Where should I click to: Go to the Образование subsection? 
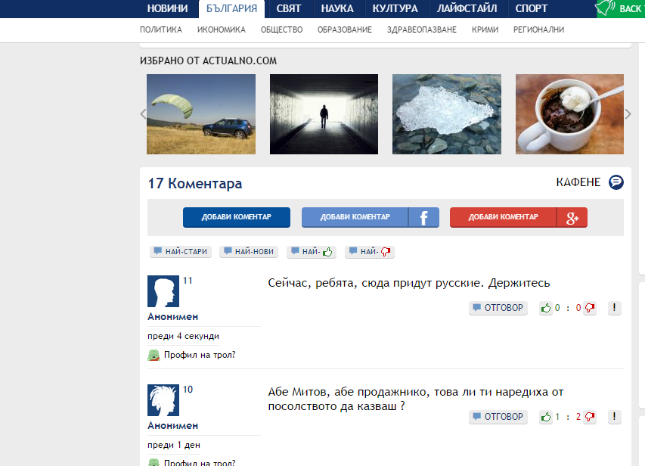345,30
